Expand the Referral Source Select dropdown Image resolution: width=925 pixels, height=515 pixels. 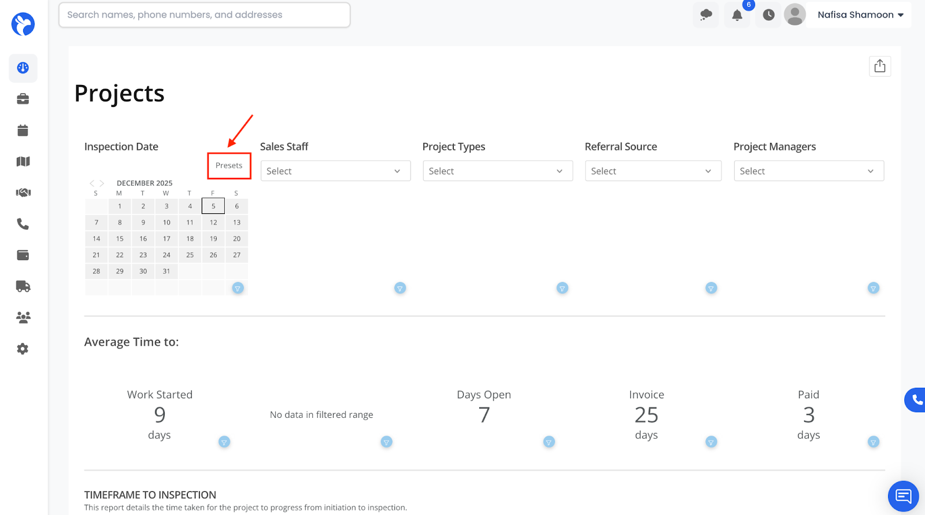pos(653,171)
